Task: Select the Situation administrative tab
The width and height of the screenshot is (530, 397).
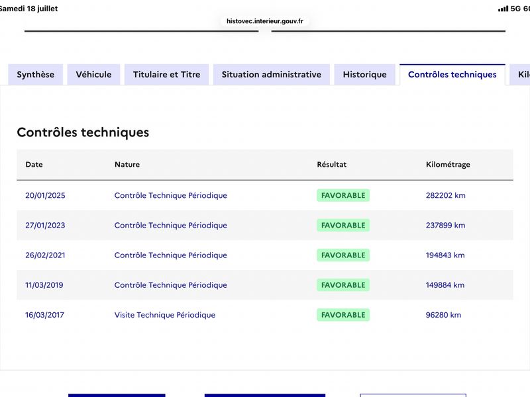Action: click(272, 75)
